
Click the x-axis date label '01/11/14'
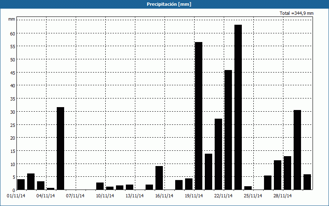pos(16,196)
